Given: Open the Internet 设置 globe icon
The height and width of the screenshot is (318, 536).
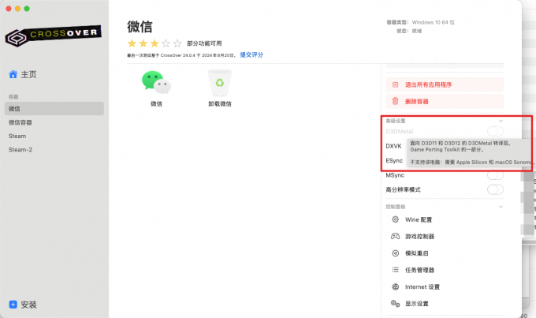Looking at the screenshot, I should (395, 286).
